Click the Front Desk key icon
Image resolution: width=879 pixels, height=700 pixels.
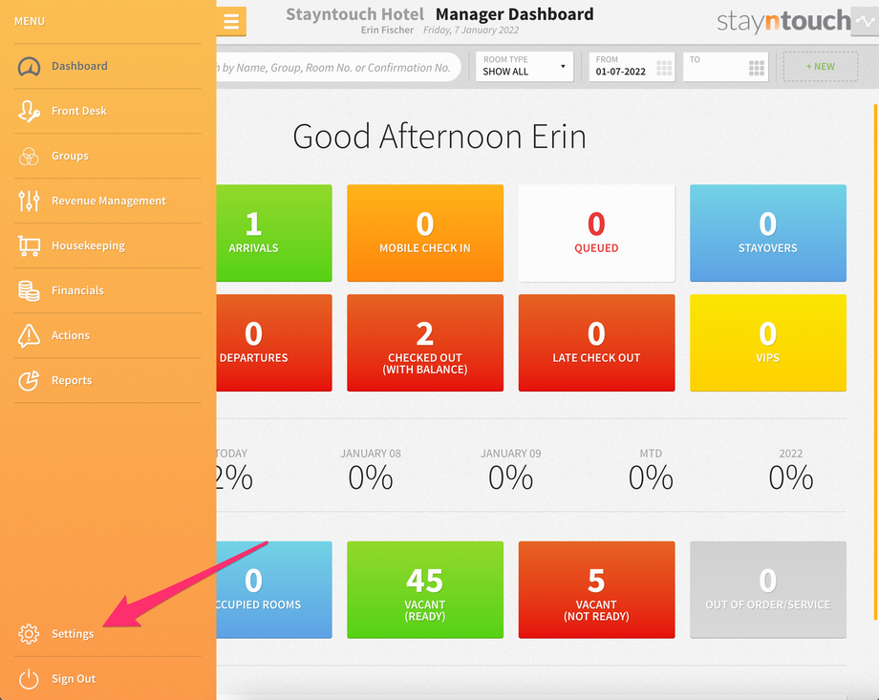pyautogui.click(x=29, y=111)
